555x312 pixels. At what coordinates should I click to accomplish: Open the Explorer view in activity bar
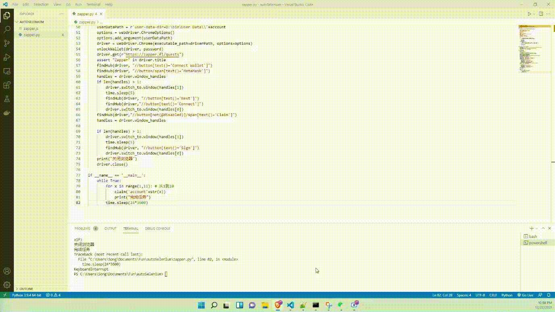[7, 16]
